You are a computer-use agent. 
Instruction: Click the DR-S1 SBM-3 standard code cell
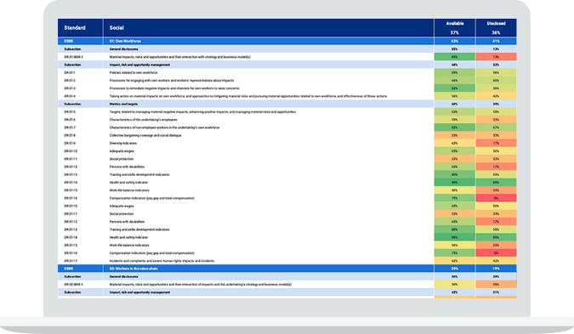click(x=73, y=57)
